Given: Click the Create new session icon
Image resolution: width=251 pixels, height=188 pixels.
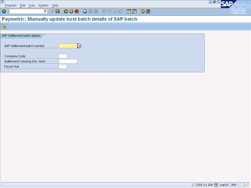Looking at the screenshot, I should pyautogui.click(x=129, y=11).
